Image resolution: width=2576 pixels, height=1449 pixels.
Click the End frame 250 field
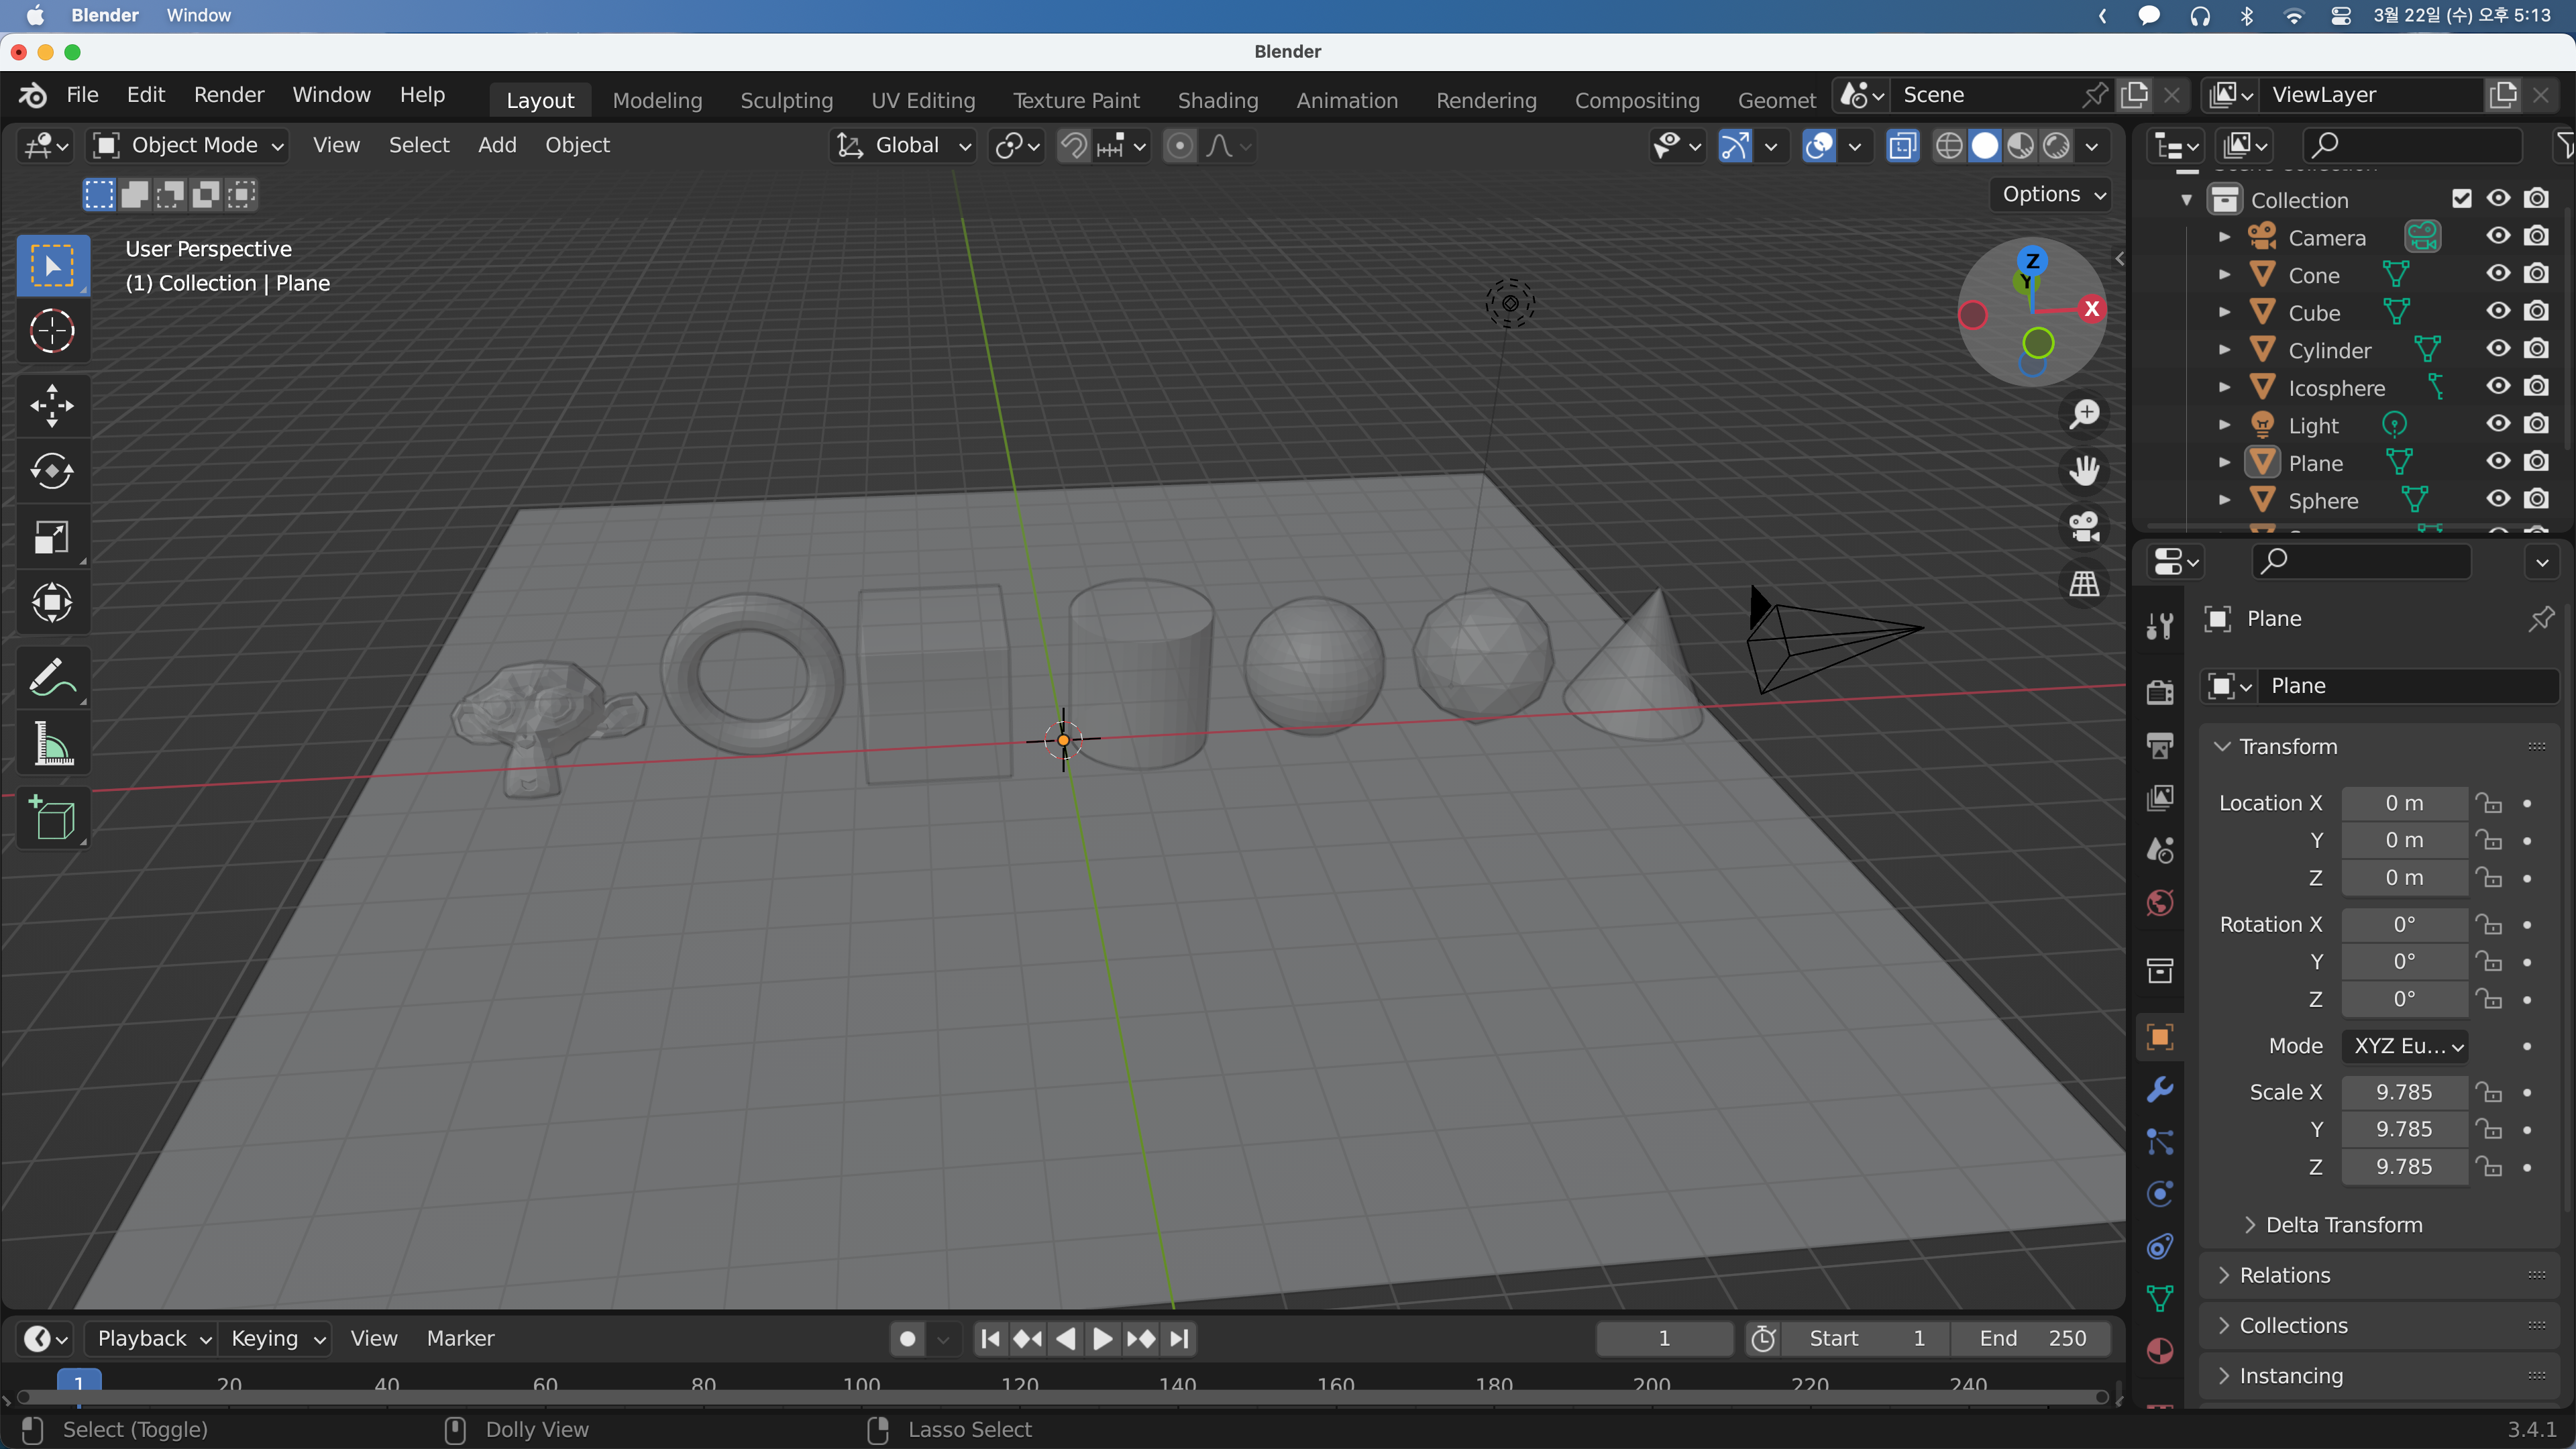[2032, 1338]
